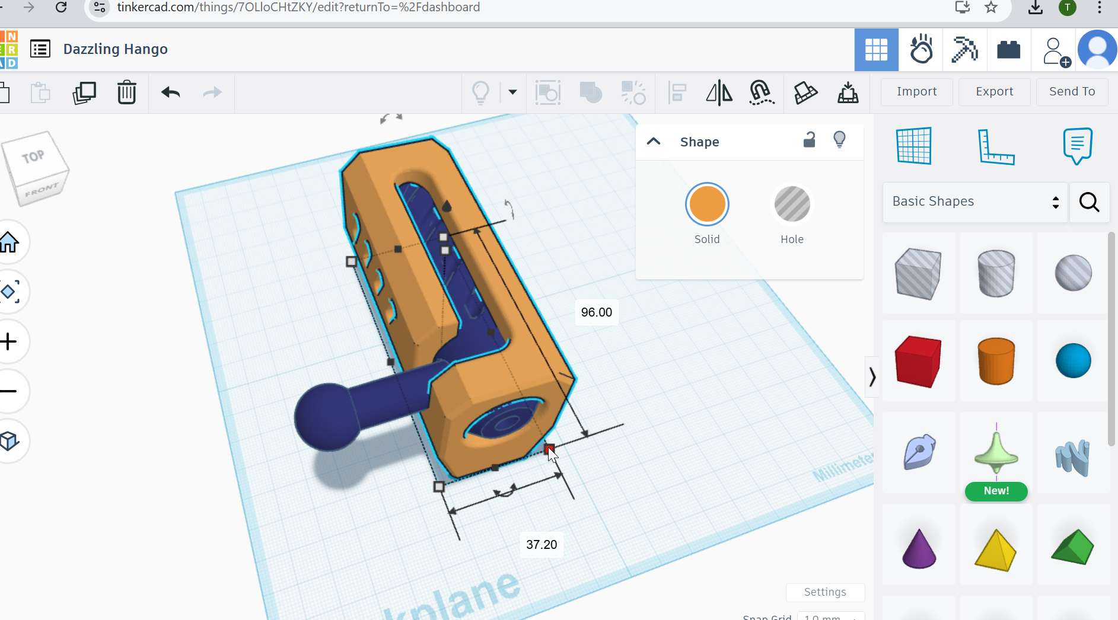Switch to Bricks view

(x=1008, y=50)
